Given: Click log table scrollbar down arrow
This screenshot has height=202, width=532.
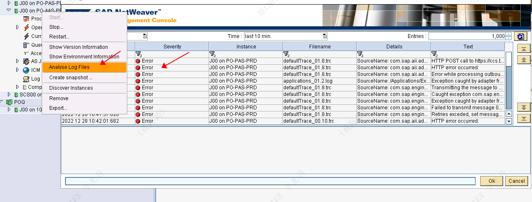Looking at the screenshot, I should [x=509, y=121].
